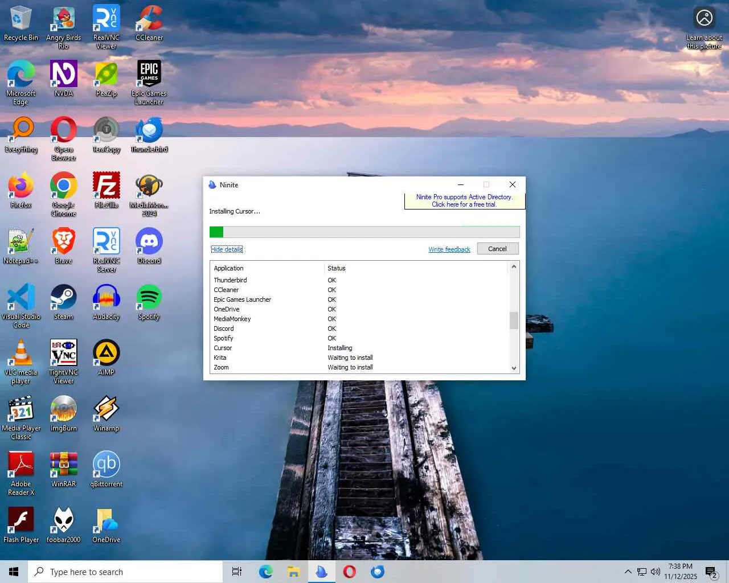Open the Write feedback link
This screenshot has width=729, height=583.
click(449, 249)
